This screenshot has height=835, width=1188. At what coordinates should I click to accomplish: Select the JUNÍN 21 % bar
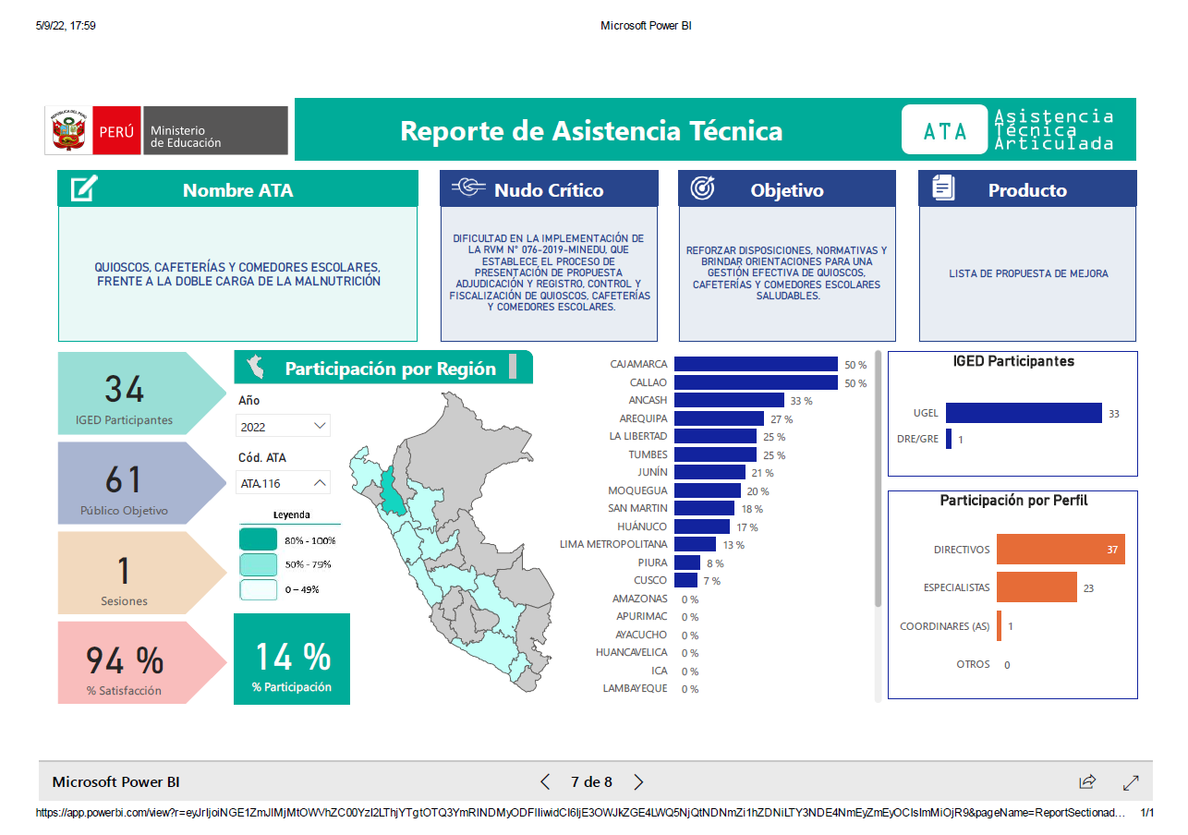point(709,472)
